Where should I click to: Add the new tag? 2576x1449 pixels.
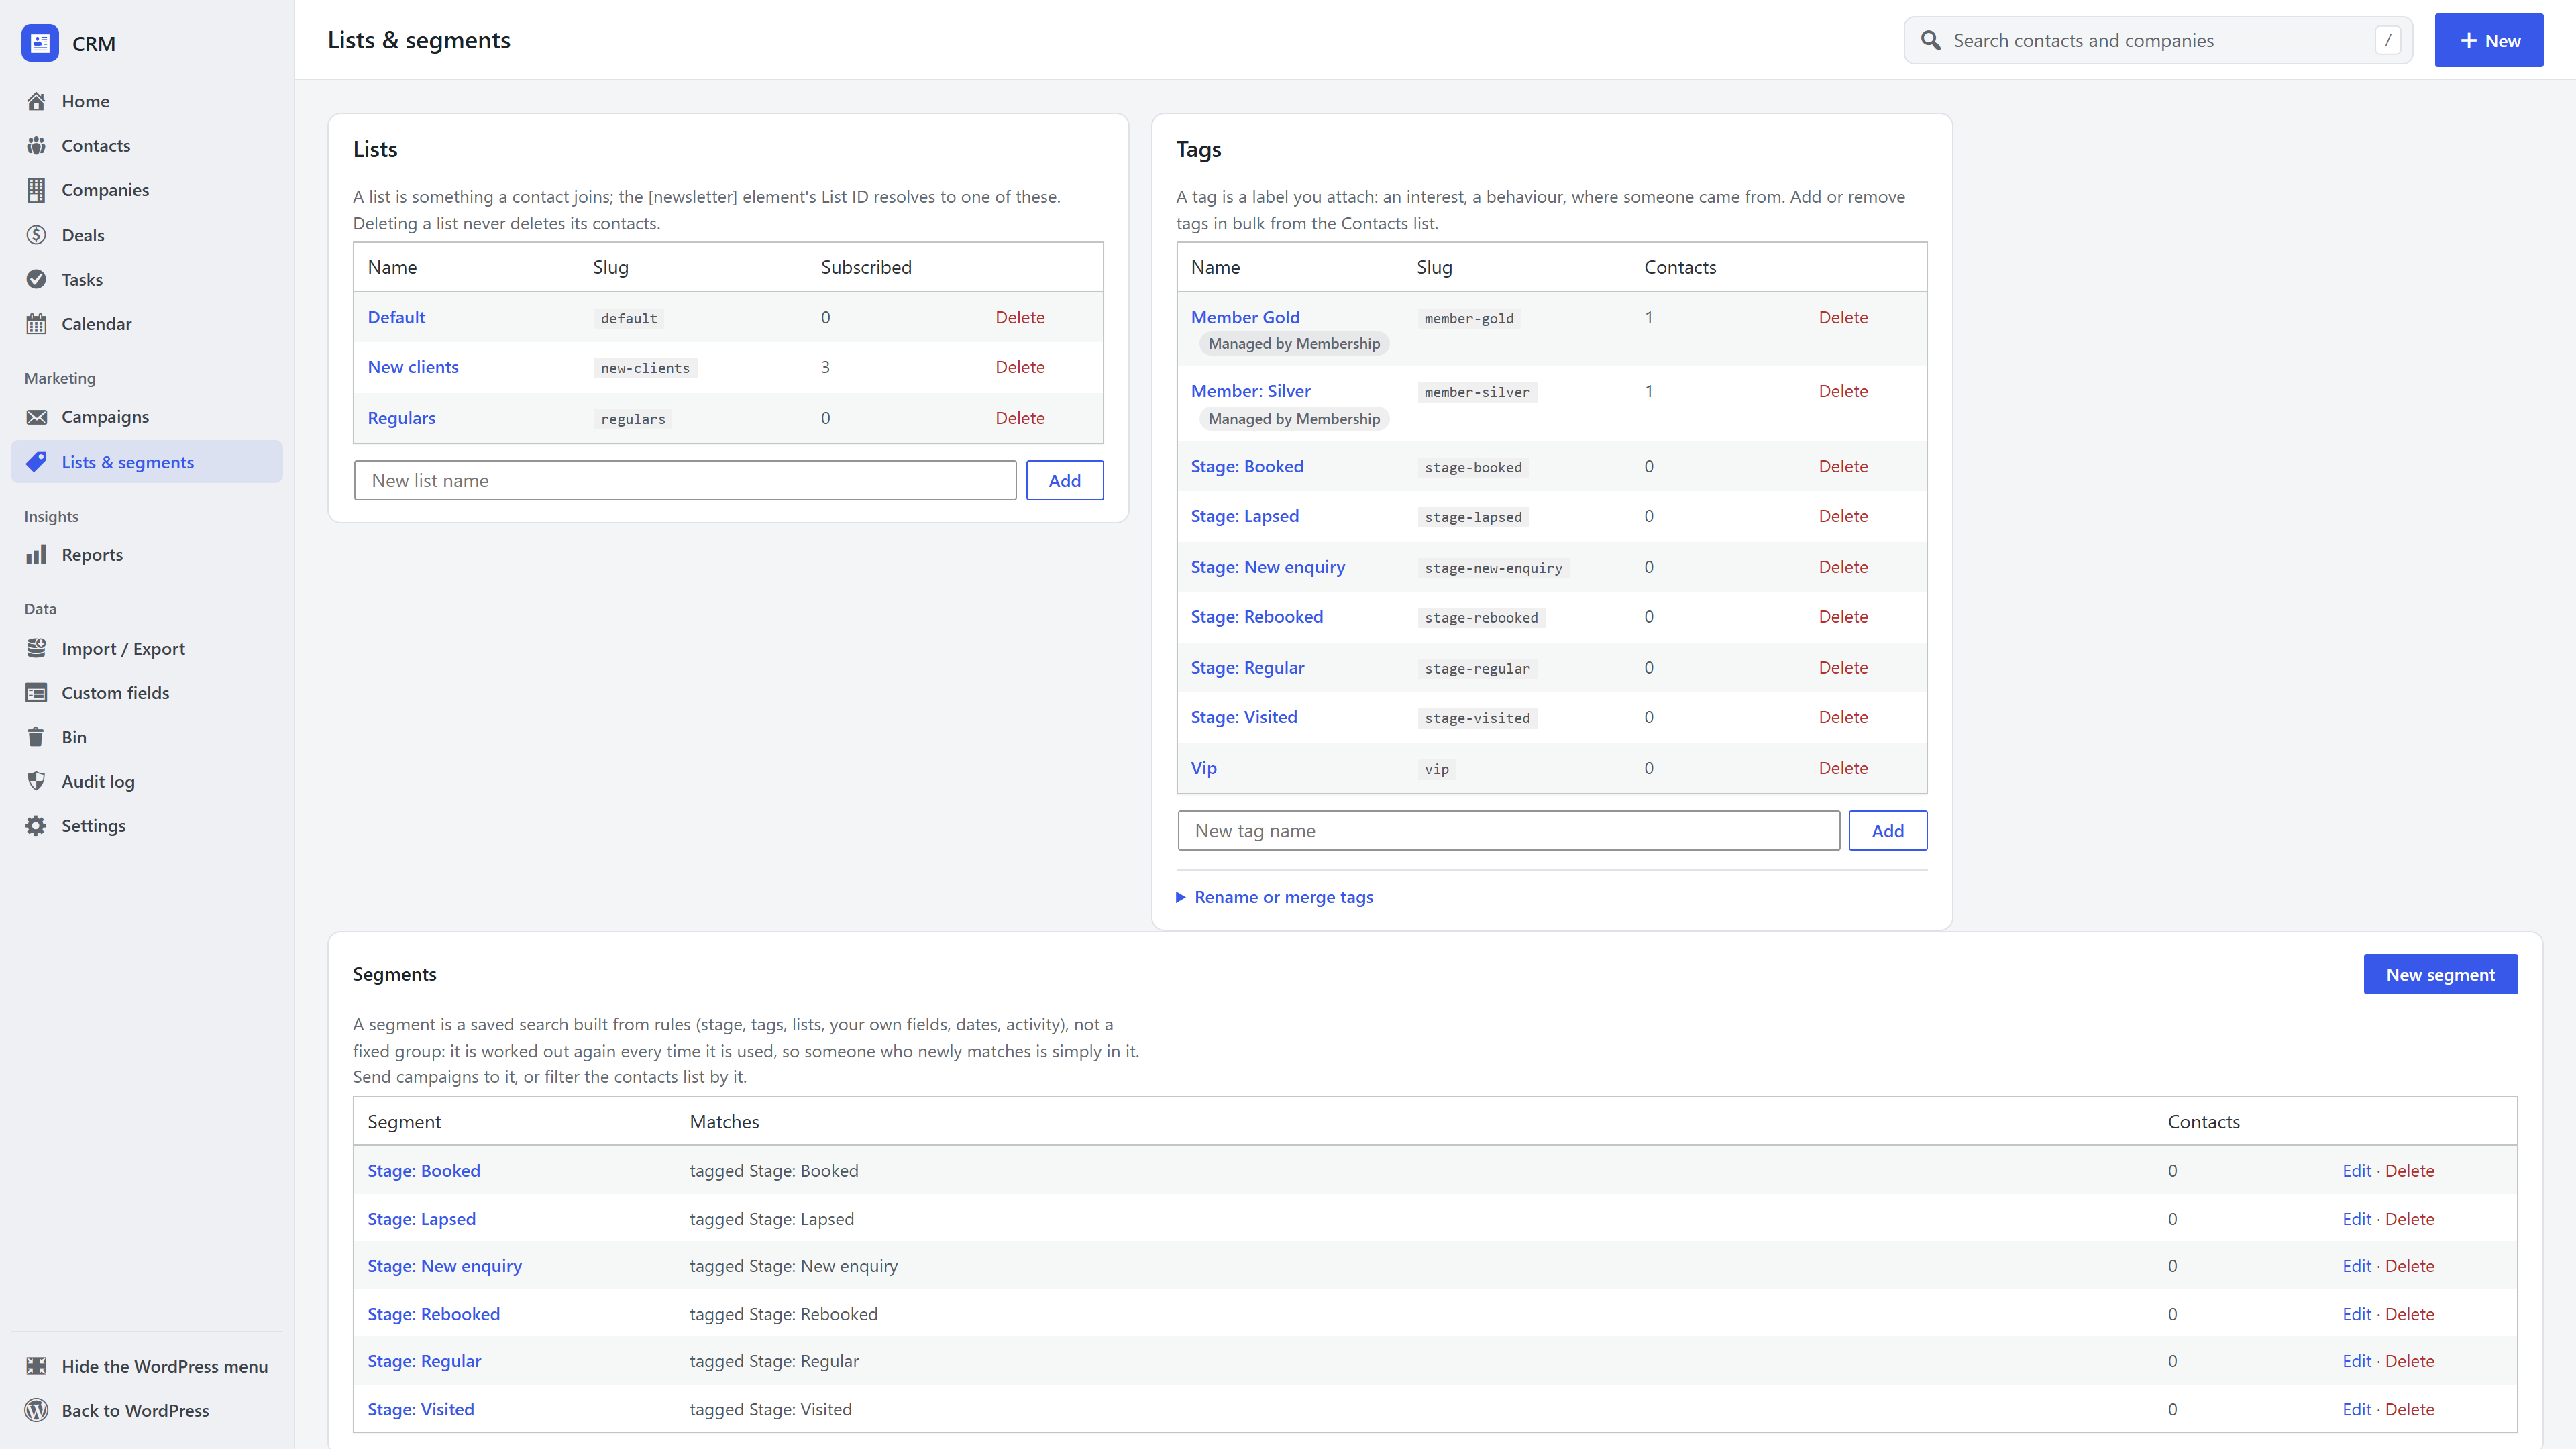click(x=1887, y=830)
